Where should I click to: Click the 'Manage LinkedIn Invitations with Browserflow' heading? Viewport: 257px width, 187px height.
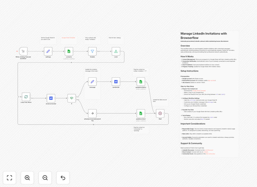(204, 36)
